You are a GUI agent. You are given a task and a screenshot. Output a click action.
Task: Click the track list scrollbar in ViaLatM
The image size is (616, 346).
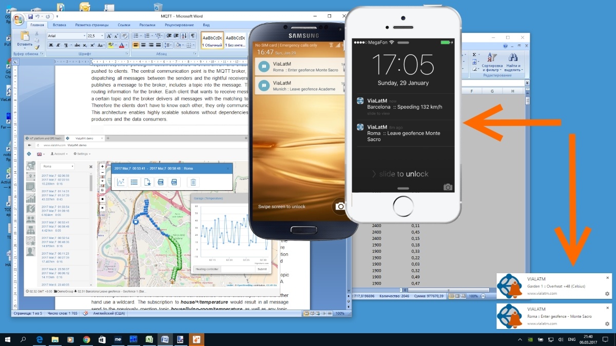point(91,184)
